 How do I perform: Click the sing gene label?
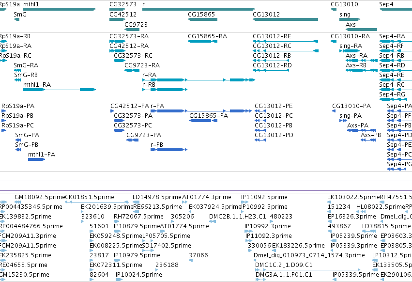click(345, 15)
